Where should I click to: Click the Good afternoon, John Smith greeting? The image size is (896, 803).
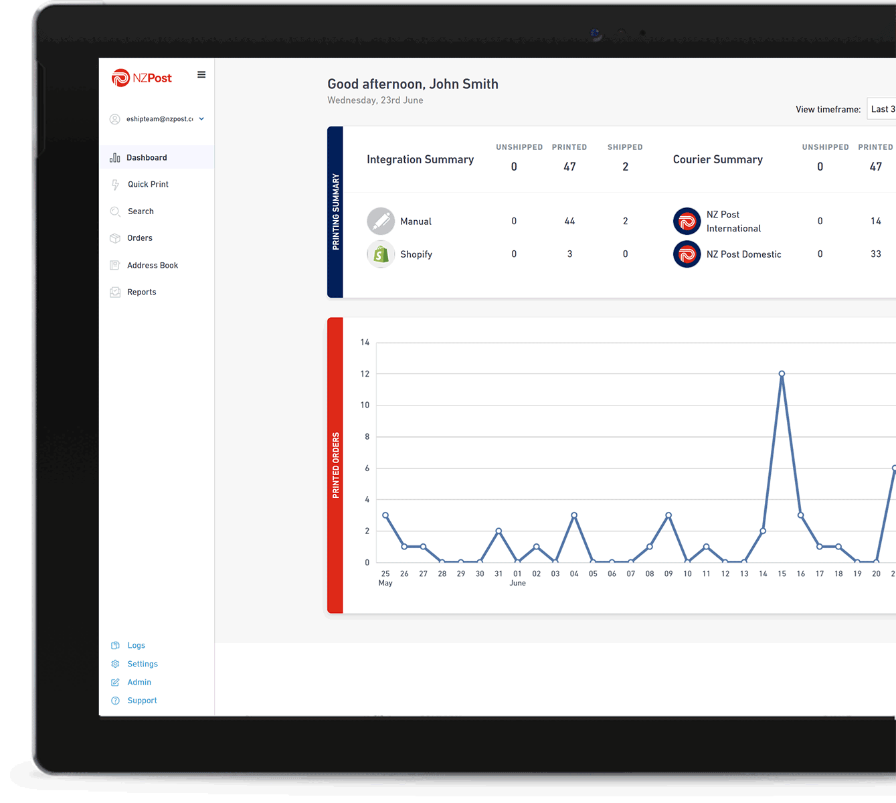pos(413,84)
